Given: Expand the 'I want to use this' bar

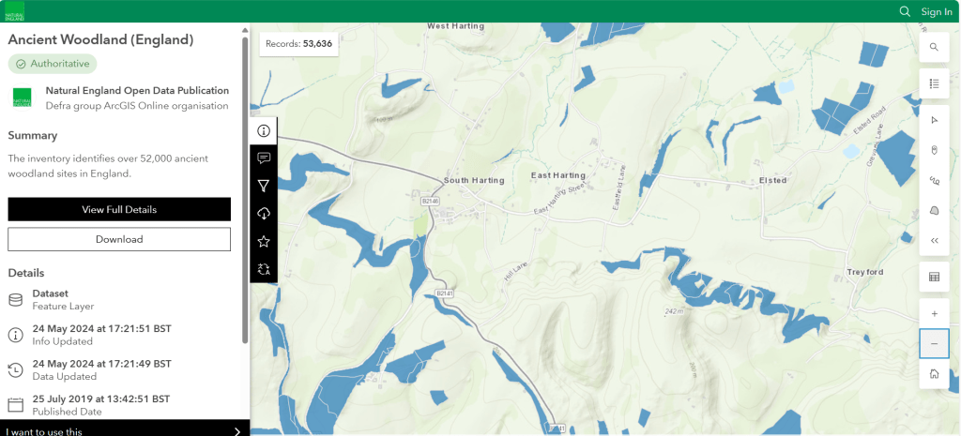Looking at the screenshot, I should click(124, 431).
